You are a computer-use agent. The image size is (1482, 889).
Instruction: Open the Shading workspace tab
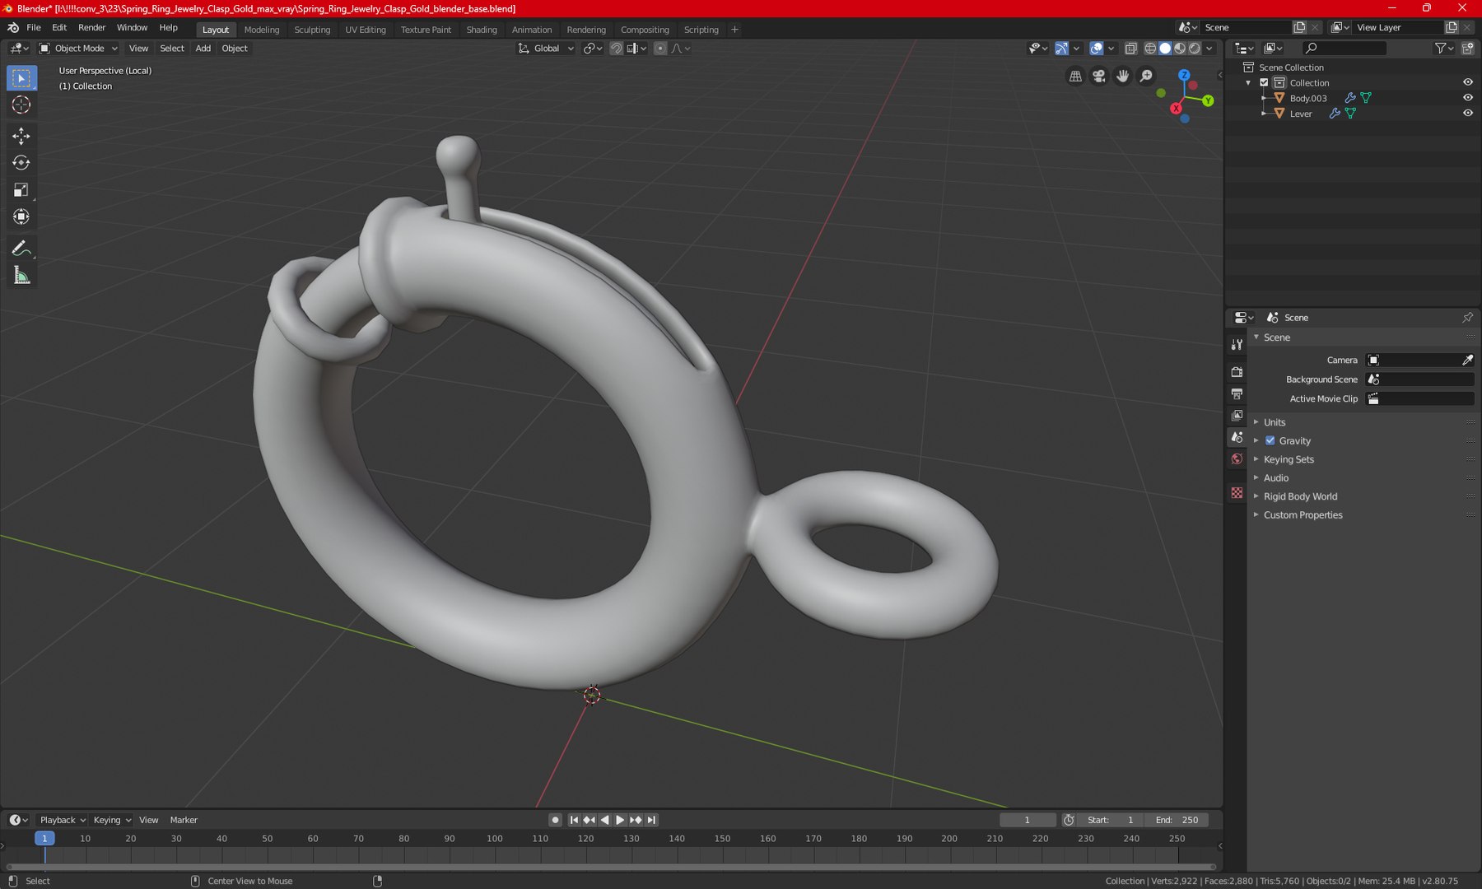pos(482,30)
